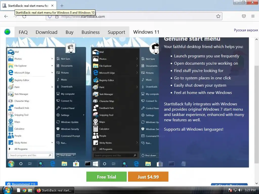Screen dimensions: 259x194
Task: Click the volume icon in system tray
Action: (240, 190)
